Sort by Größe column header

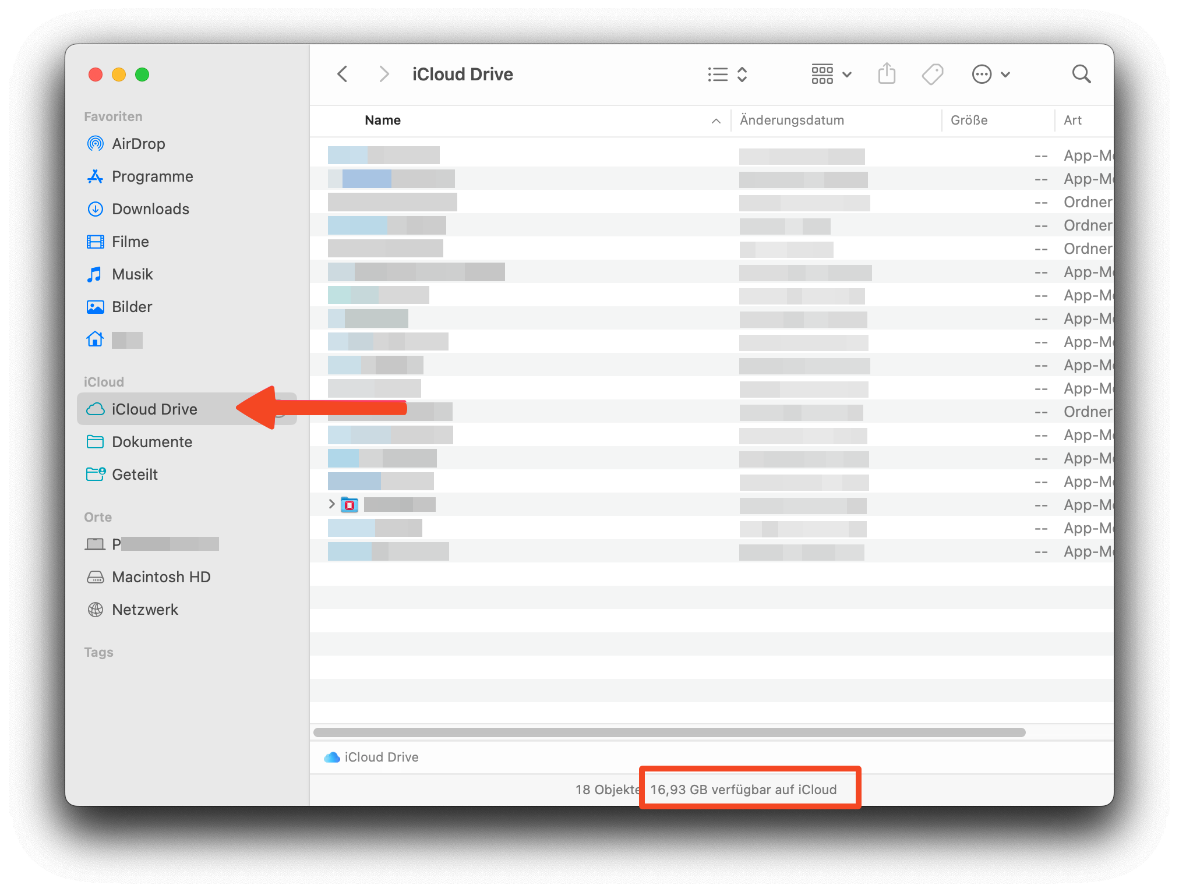tap(969, 121)
